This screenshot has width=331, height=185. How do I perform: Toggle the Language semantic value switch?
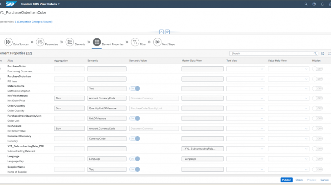click(135, 159)
